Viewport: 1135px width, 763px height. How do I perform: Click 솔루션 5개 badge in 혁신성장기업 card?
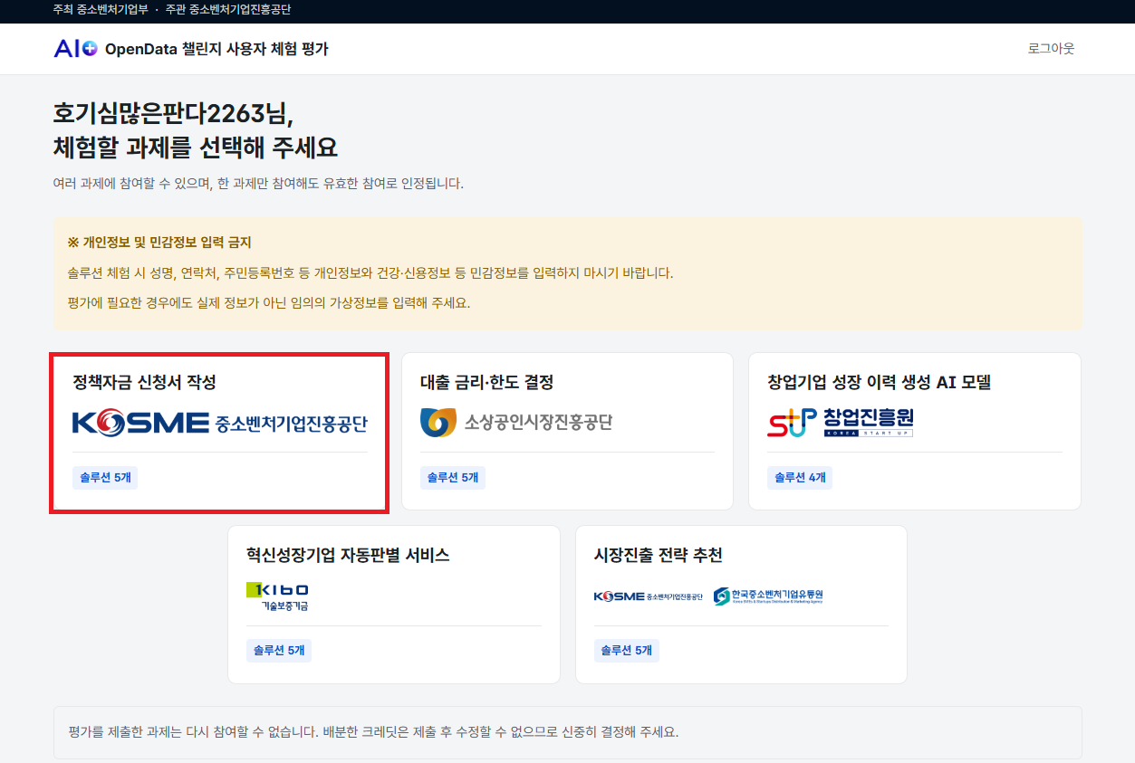click(x=279, y=650)
